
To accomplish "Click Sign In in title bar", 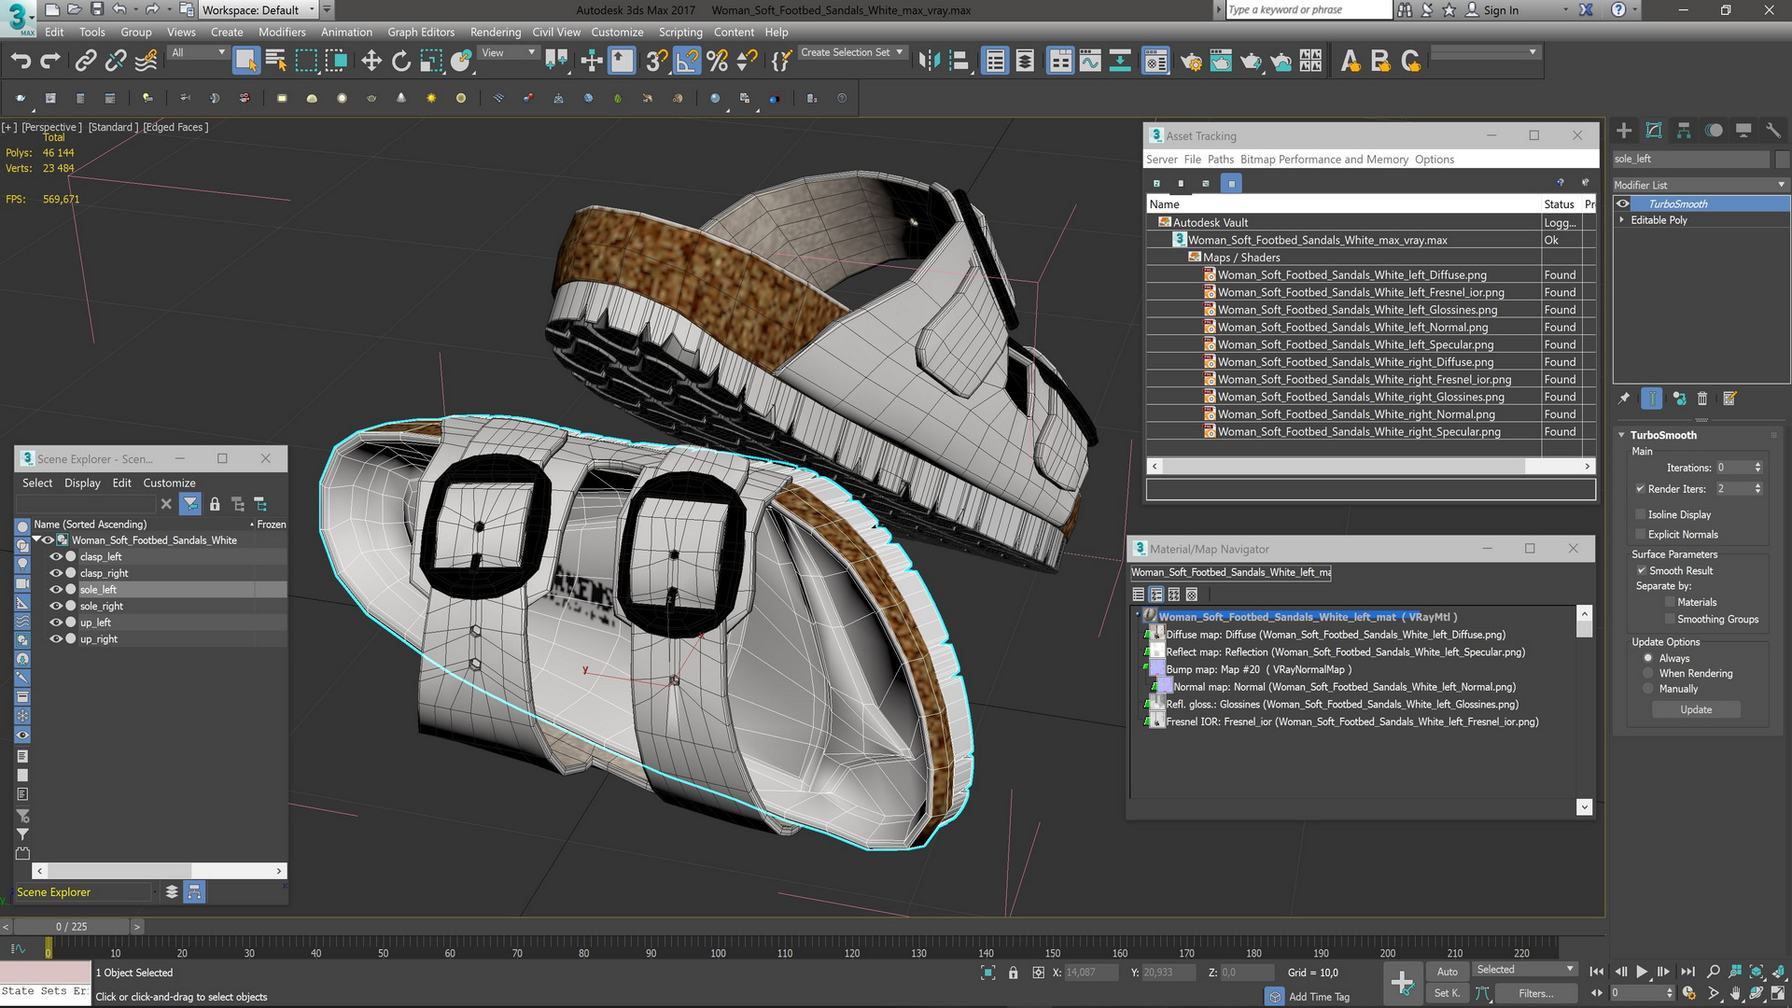I will 1501,10.
